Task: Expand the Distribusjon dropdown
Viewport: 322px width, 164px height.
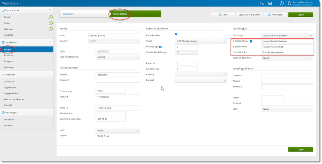Action: pyautogui.click(x=287, y=35)
